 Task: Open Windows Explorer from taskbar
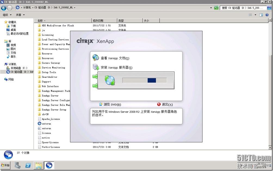39,166
